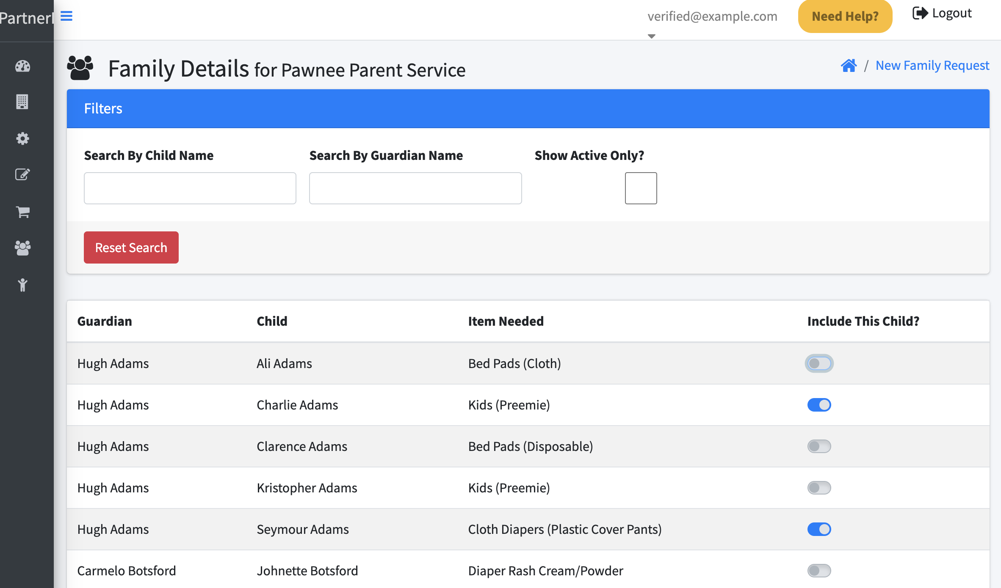Turn off Seymour Adams include toggle

[x=819, y=529]
